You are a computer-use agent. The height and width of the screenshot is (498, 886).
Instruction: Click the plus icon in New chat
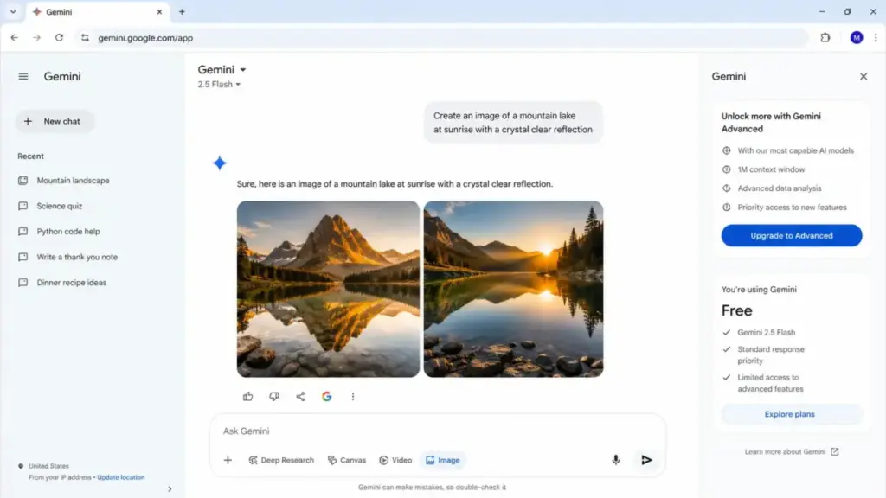pos(28,121)
